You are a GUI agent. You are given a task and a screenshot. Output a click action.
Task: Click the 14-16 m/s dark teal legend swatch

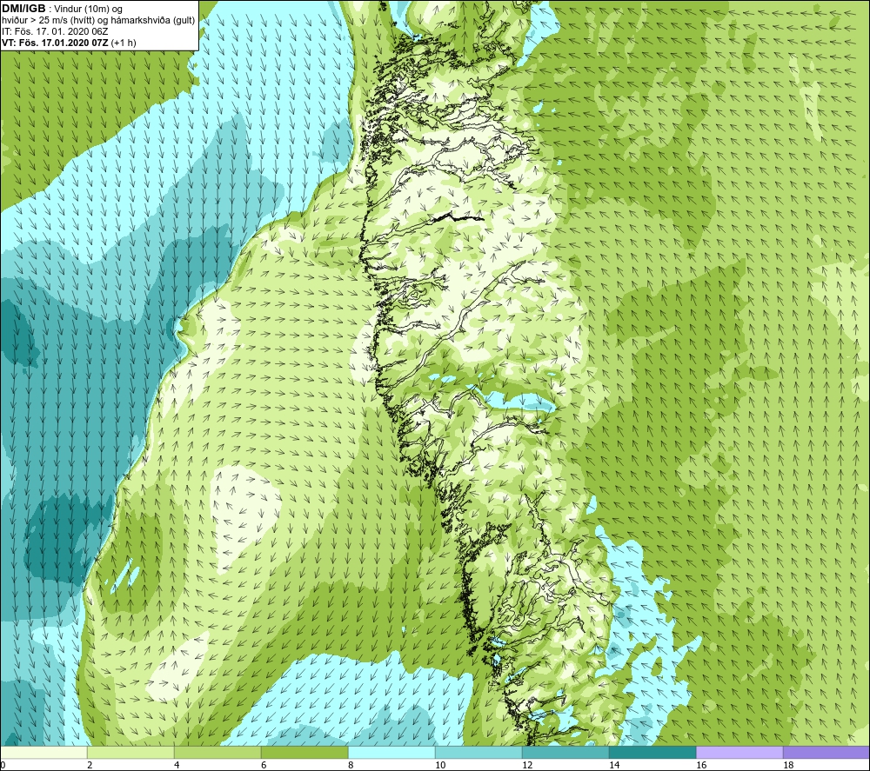coord(652,753)
